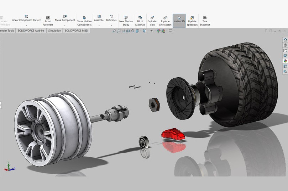Open the SOLIDWORKS MBD tab
Viewport: 288px width, 191px height.
pos(77,30)
